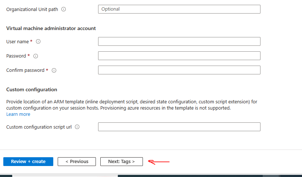Click the Organizational Unit path label
This screenshot has width=302, height=177.
point(32,10)
